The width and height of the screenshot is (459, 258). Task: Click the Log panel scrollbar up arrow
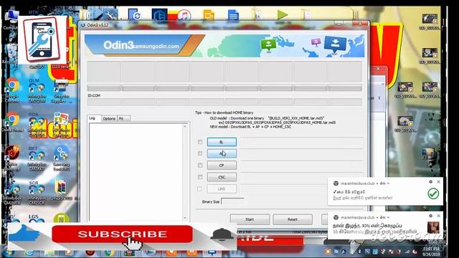click(x=185, y=127)
